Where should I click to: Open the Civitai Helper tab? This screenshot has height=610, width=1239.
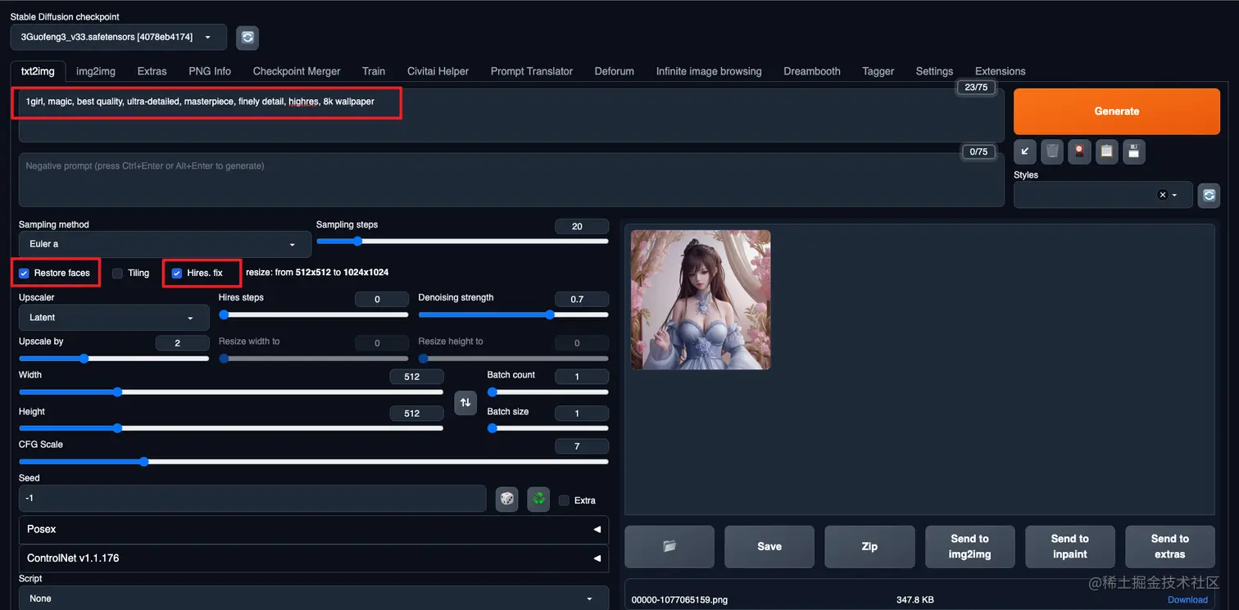pos(438,71)
